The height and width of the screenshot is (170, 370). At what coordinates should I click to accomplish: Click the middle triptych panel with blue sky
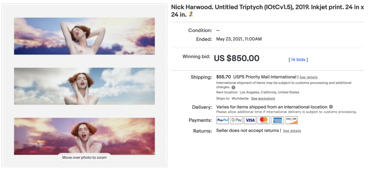point(84,86)
